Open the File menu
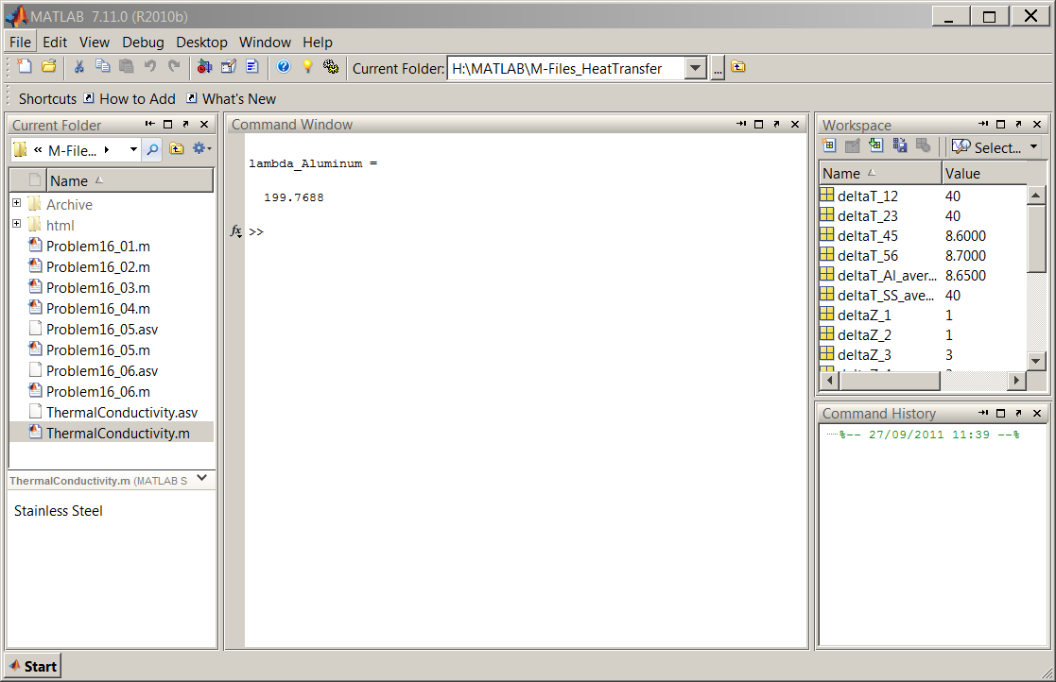The image size is (1056, 682). (x=20, y=43)
